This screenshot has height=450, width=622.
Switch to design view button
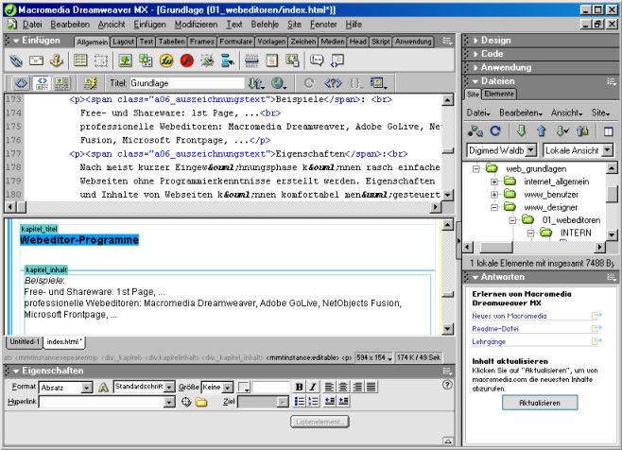(61, 83)
